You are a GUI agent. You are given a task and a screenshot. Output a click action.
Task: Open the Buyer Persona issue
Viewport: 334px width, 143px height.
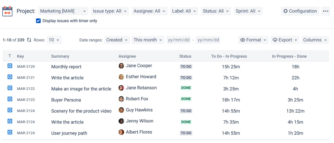tap(66, 100)
